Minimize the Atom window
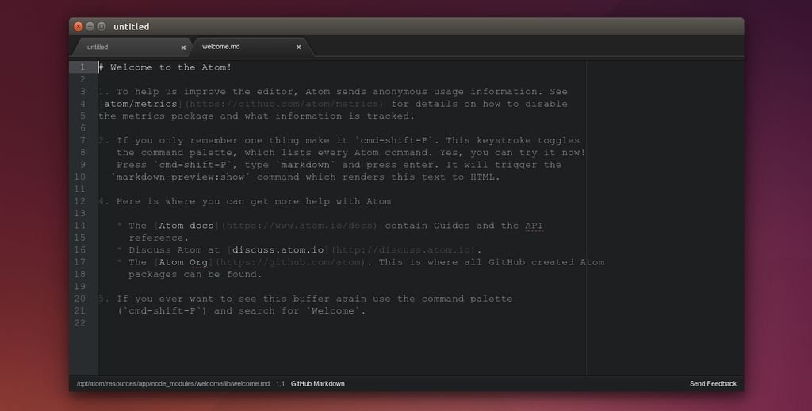Image resolution: width=812 pixels, height=411 pixels. coord(90,26)
